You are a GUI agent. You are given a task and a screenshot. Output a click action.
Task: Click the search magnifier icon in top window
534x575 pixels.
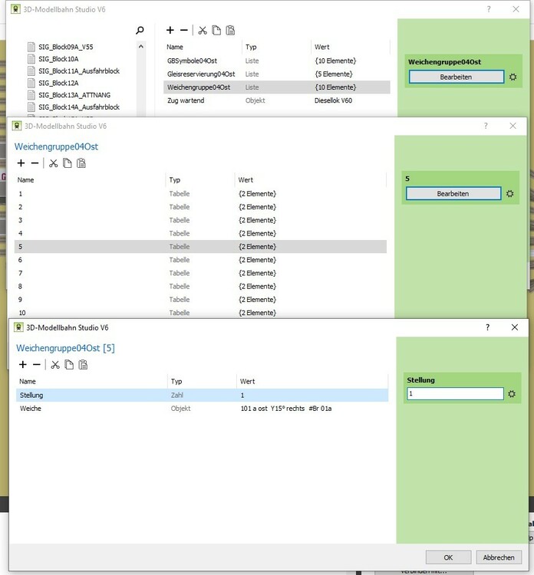140,30
